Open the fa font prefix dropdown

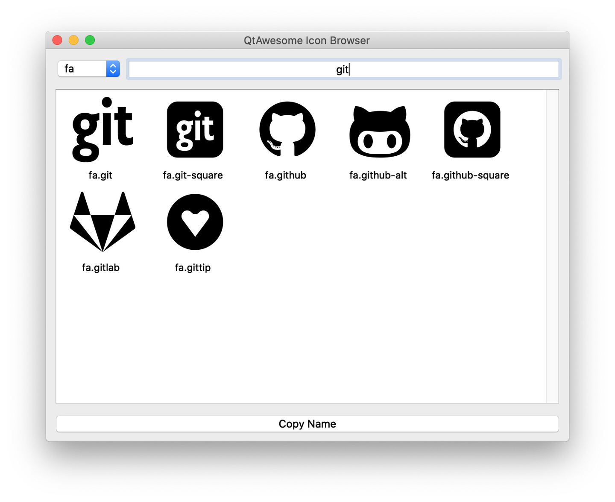click(x=89, y=69)
